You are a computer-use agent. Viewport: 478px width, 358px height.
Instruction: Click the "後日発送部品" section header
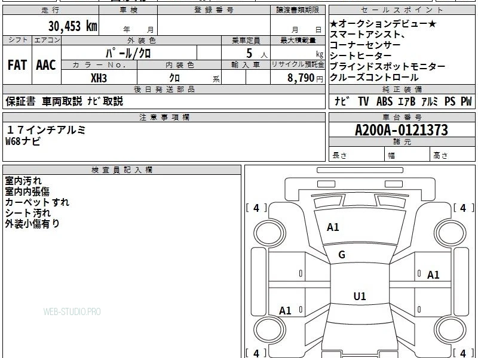(x=164, y=89)
